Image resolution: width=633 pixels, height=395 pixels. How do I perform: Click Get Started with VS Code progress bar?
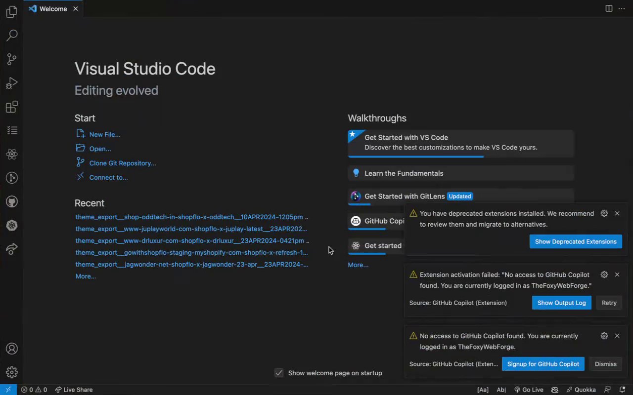415,157
